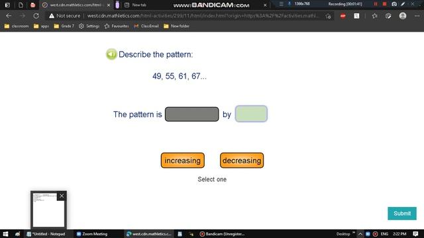Click the ENG language indicator

pos(384,234)
